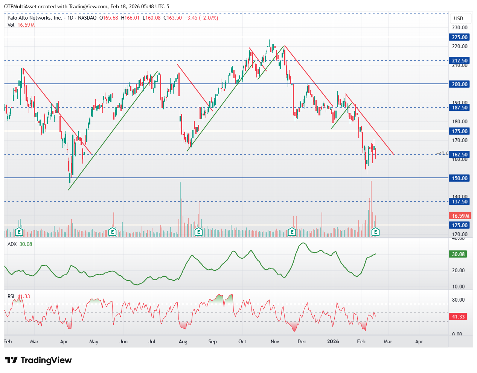Click the TradingView logo at the bottom

38,360
